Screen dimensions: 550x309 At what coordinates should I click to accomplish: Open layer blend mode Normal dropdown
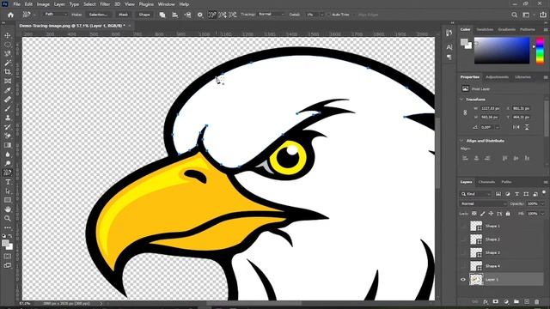point(483,203)
